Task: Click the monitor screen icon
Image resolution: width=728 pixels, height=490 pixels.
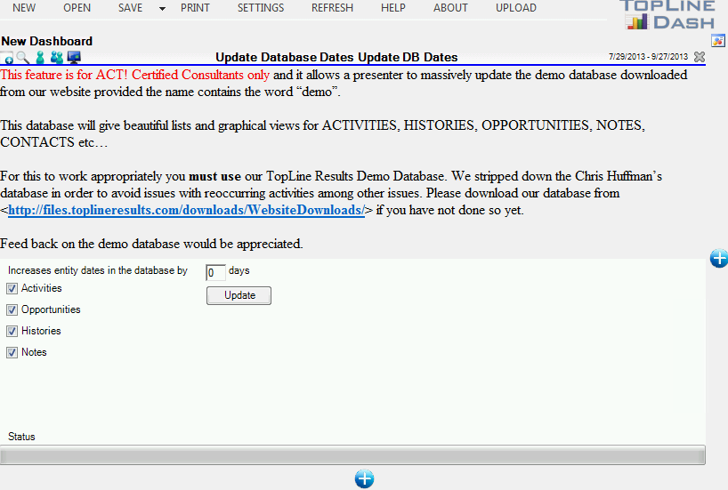Action: point(74,58)
